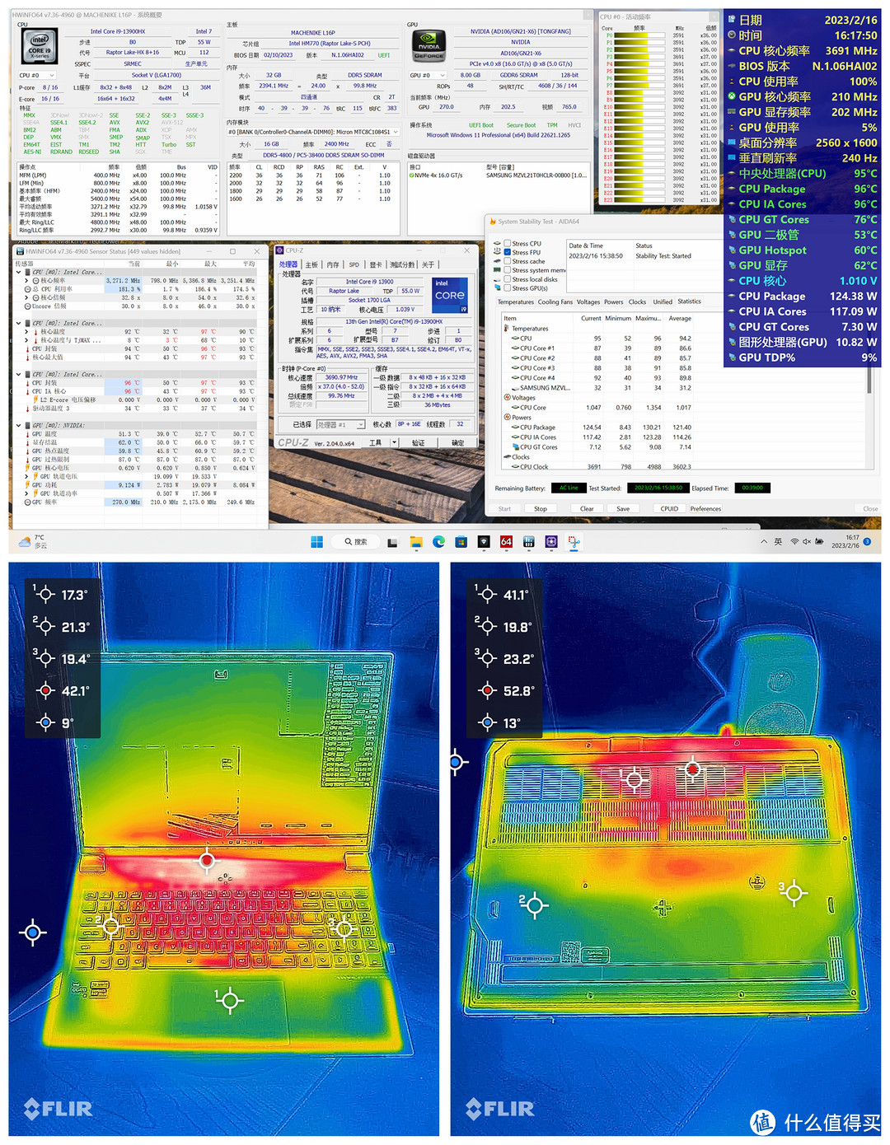
Task: Click the AIDA64 red 64 taskbar icon
Action: 506,541
